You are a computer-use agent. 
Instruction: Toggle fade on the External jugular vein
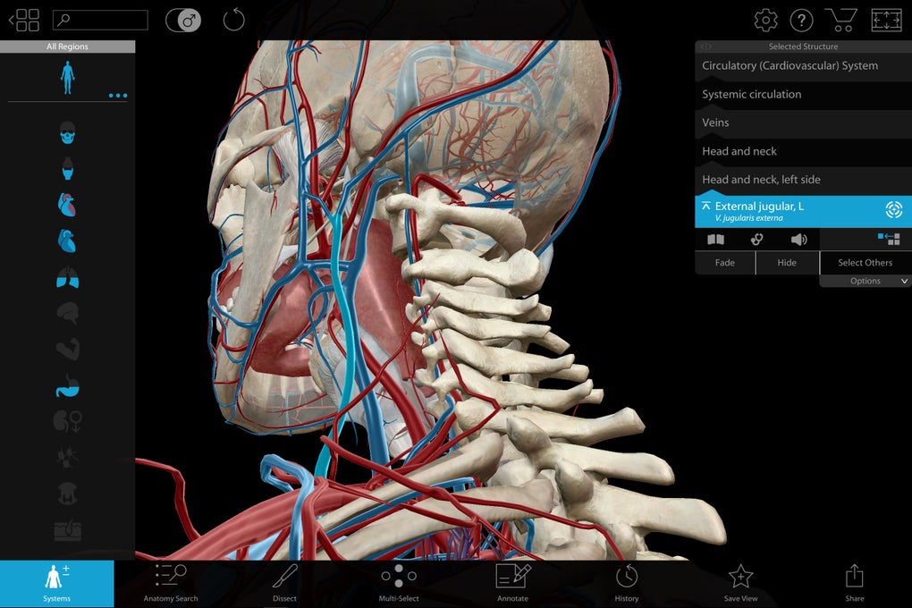click(724, 262)
